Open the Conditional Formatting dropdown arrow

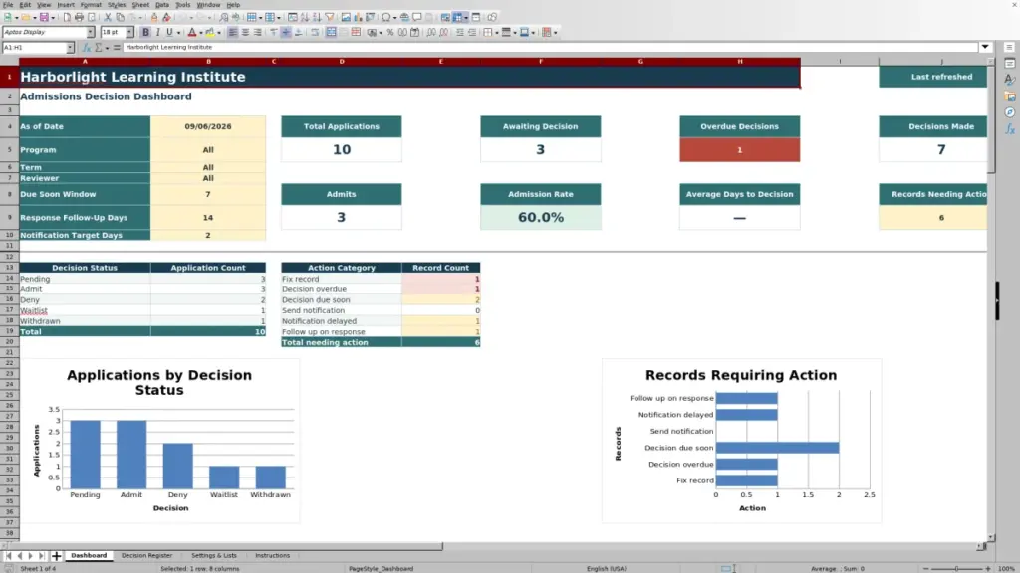pos(555,32)
